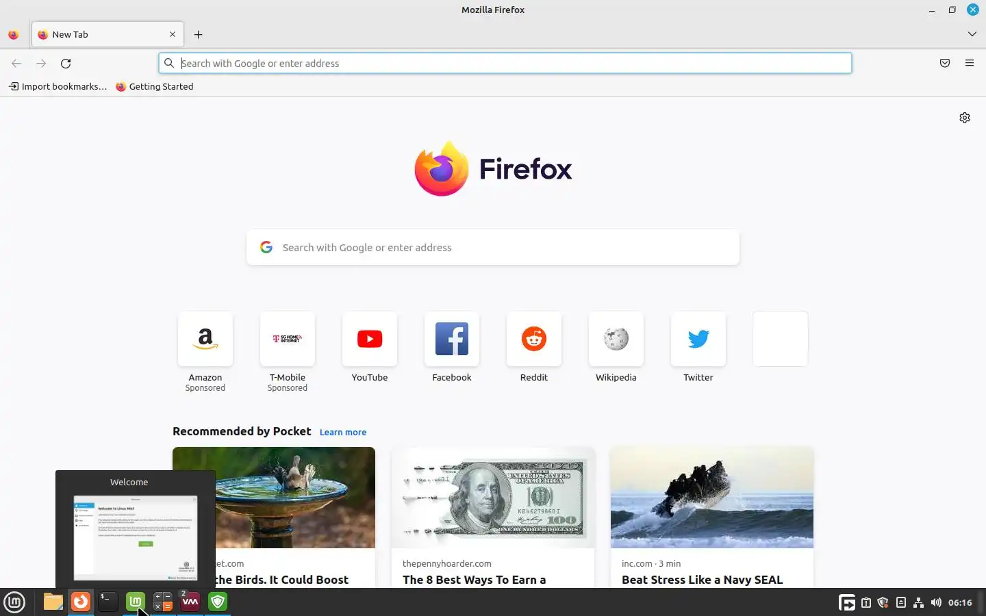The height and width of the screenshot is (616, 986).
Task: Open the Linux Mint start menu
Action: click(14, 602)
